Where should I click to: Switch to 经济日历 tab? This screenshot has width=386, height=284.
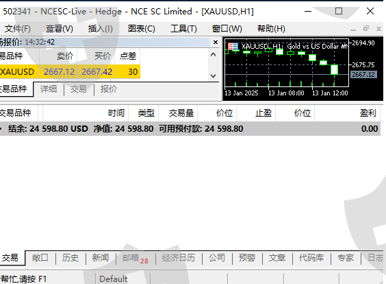[x=179, y=258]
